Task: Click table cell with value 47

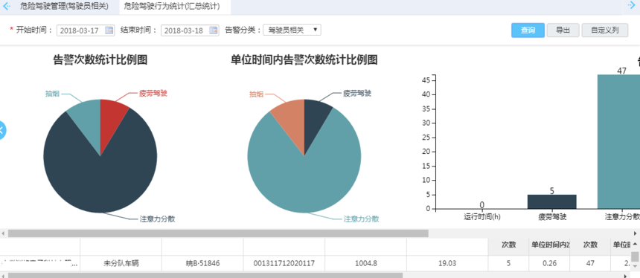Action: tap(590, 263)
